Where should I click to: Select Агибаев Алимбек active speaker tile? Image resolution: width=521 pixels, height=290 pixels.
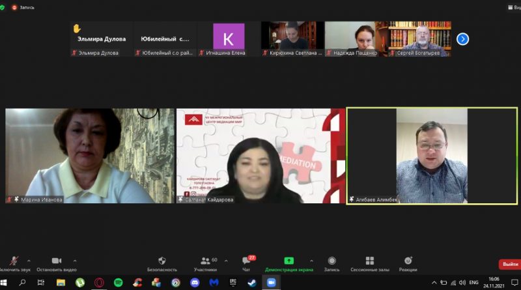[x=432, y=156]
